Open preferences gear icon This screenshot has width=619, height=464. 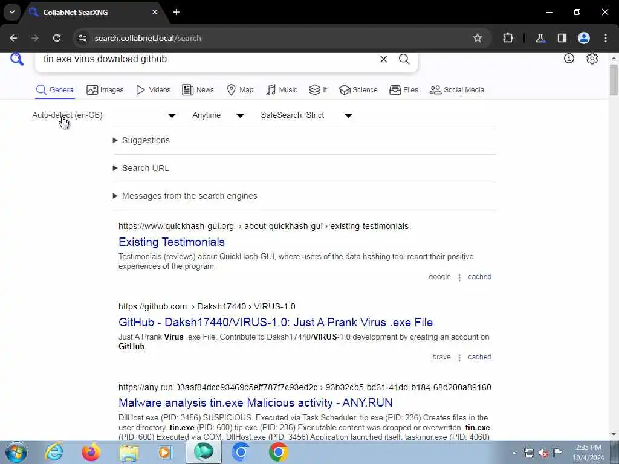pos(592,59)
